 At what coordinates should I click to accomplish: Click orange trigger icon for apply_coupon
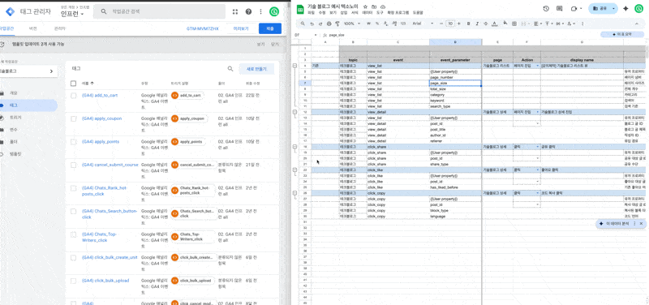[x=174, y=118]
